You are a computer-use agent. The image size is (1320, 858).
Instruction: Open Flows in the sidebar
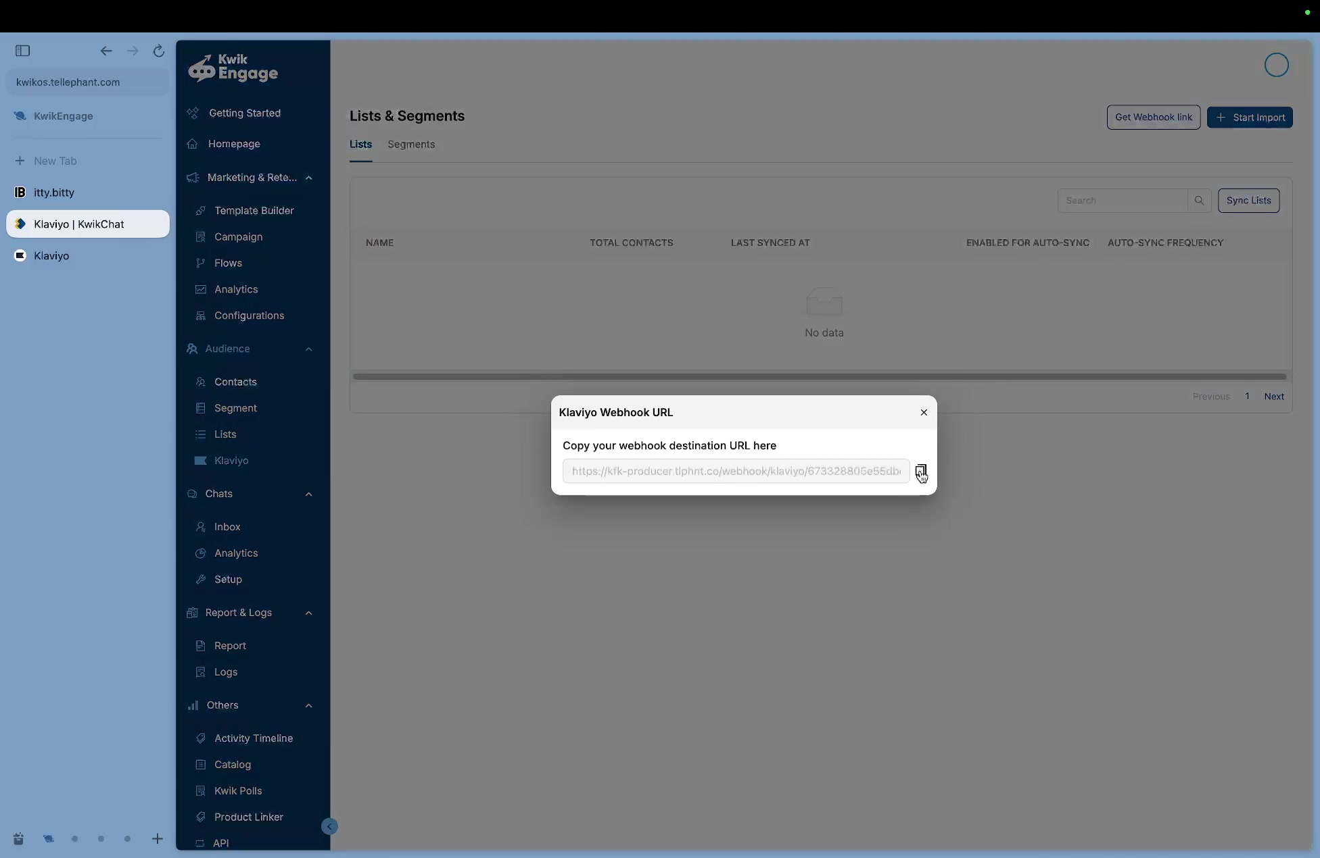[x=228, y=263]
